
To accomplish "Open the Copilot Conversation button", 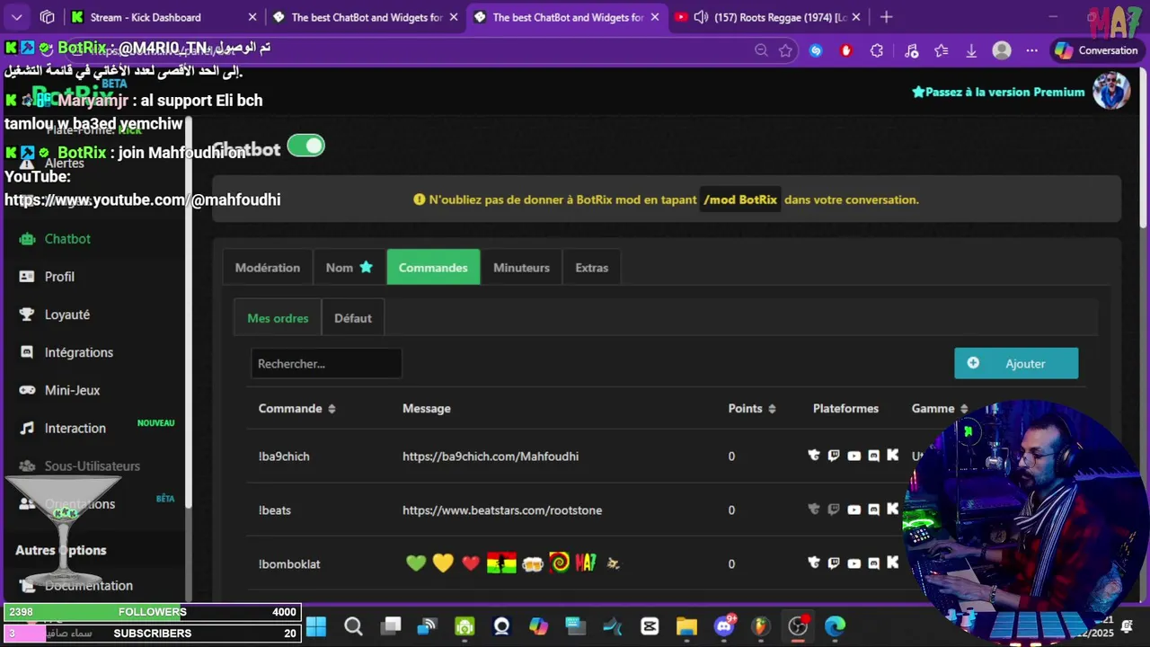I will pyautogui.click(x=1097, y=50).
